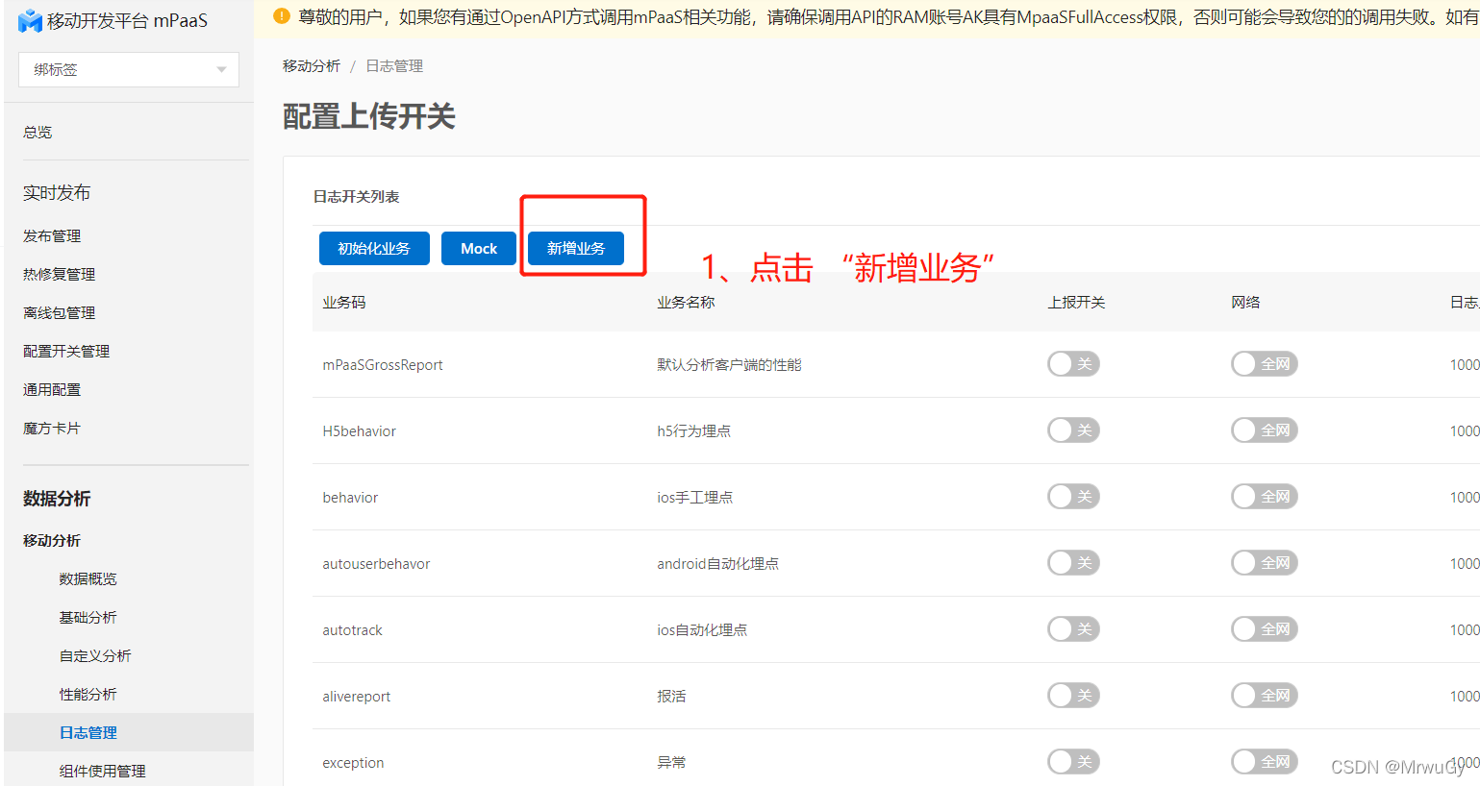The height and width of the screenshot is (786, 1480).
Task: Click the 业务名称 column header
Action: [686, 303]
